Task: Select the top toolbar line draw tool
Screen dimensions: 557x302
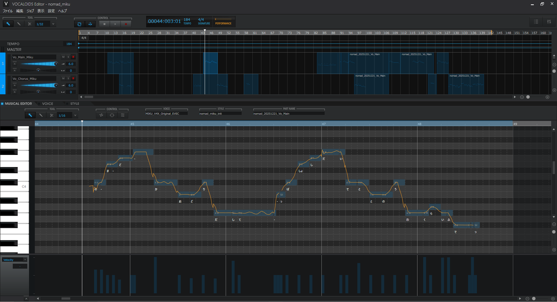Action: (x=19, y=24)
